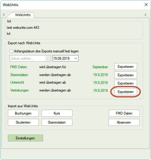Click the 'September' value text
Viewport: 151px width, 160px height.
100,67
